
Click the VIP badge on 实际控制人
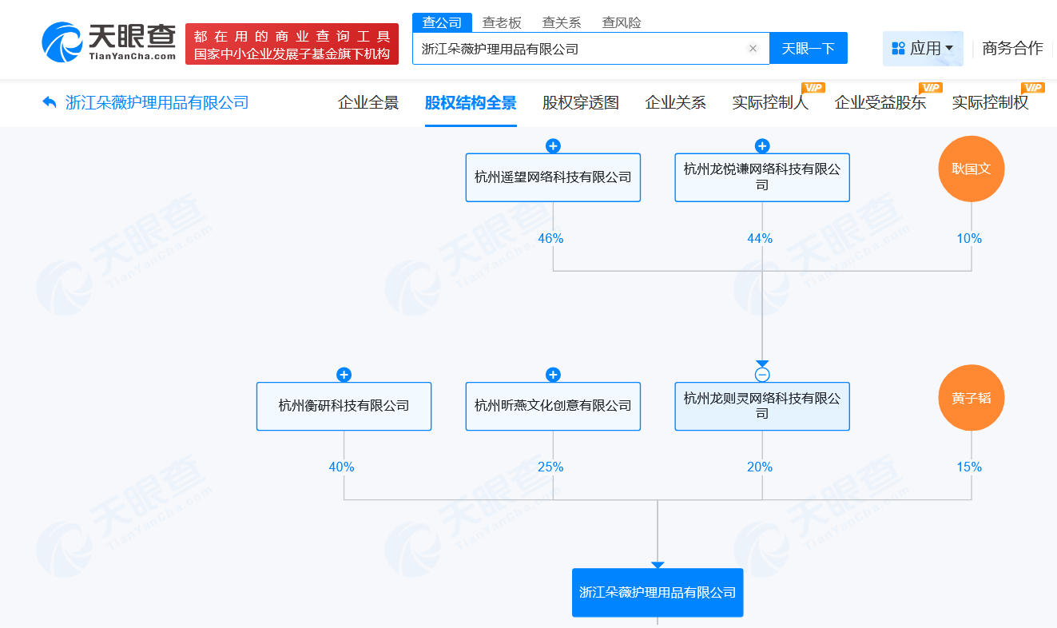coord(813,89)
